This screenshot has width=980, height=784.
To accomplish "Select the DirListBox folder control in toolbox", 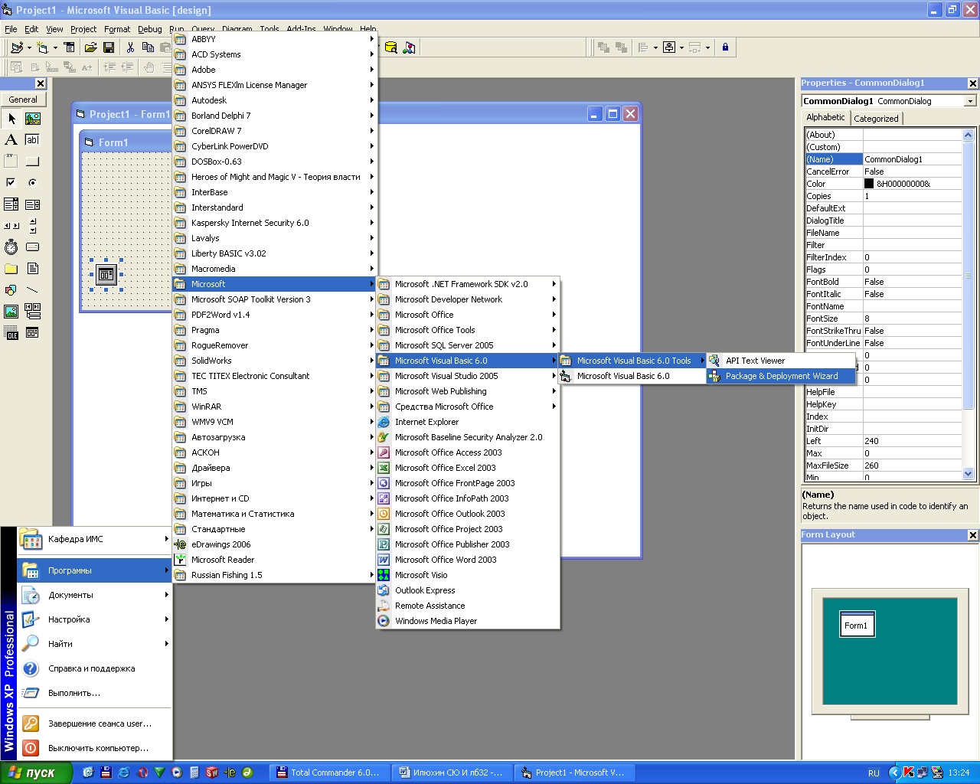I will [x=11, y=269].
